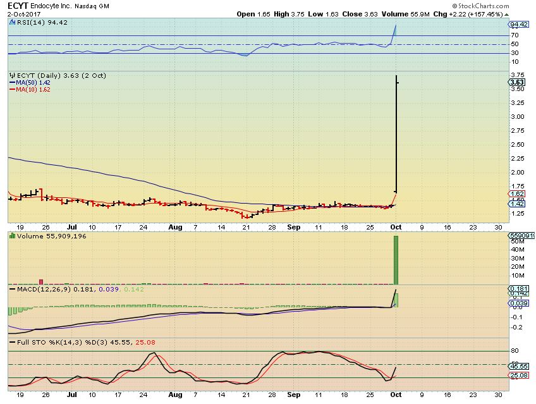The image size is (536, 404).
Task: Click the 70 level label on RSI axis
Action: 515,35
